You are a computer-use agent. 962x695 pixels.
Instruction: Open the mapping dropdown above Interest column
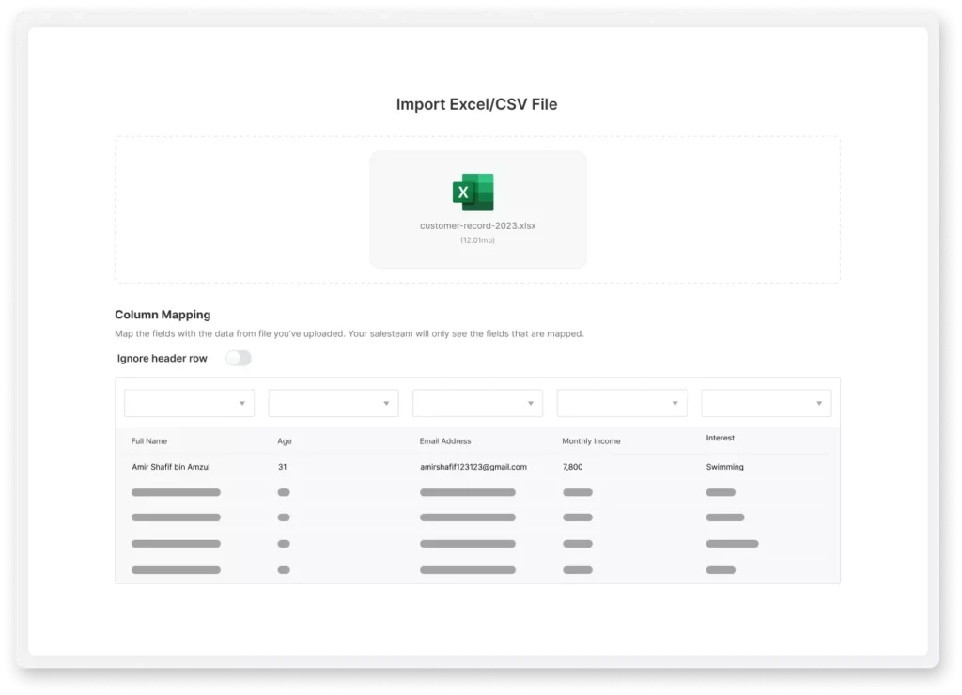(766, 403)
